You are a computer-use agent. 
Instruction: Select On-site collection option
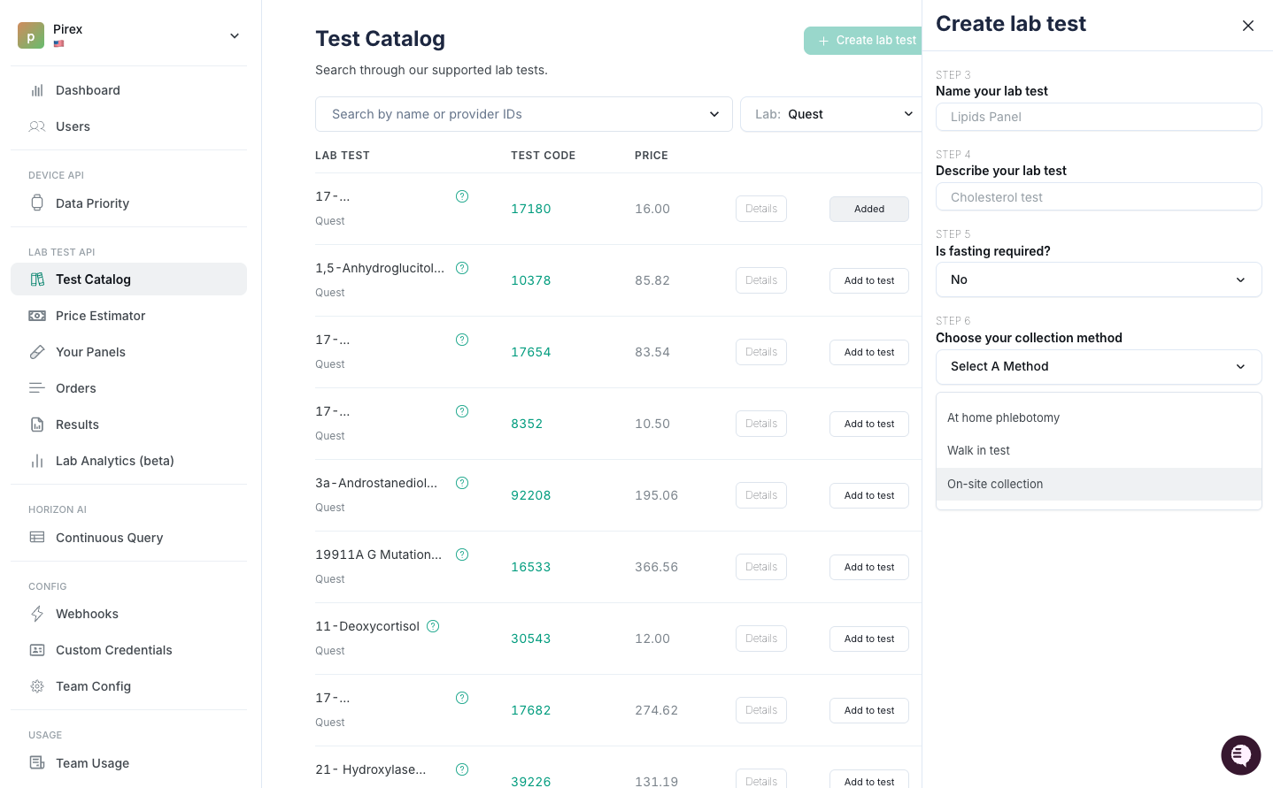coord(995,484)
